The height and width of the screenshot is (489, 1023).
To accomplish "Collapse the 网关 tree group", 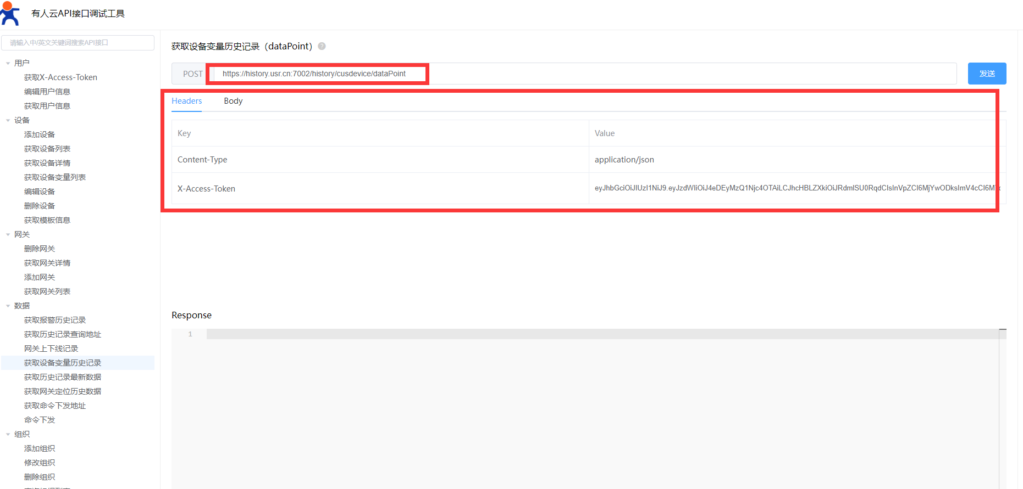I will pos(8,234).
